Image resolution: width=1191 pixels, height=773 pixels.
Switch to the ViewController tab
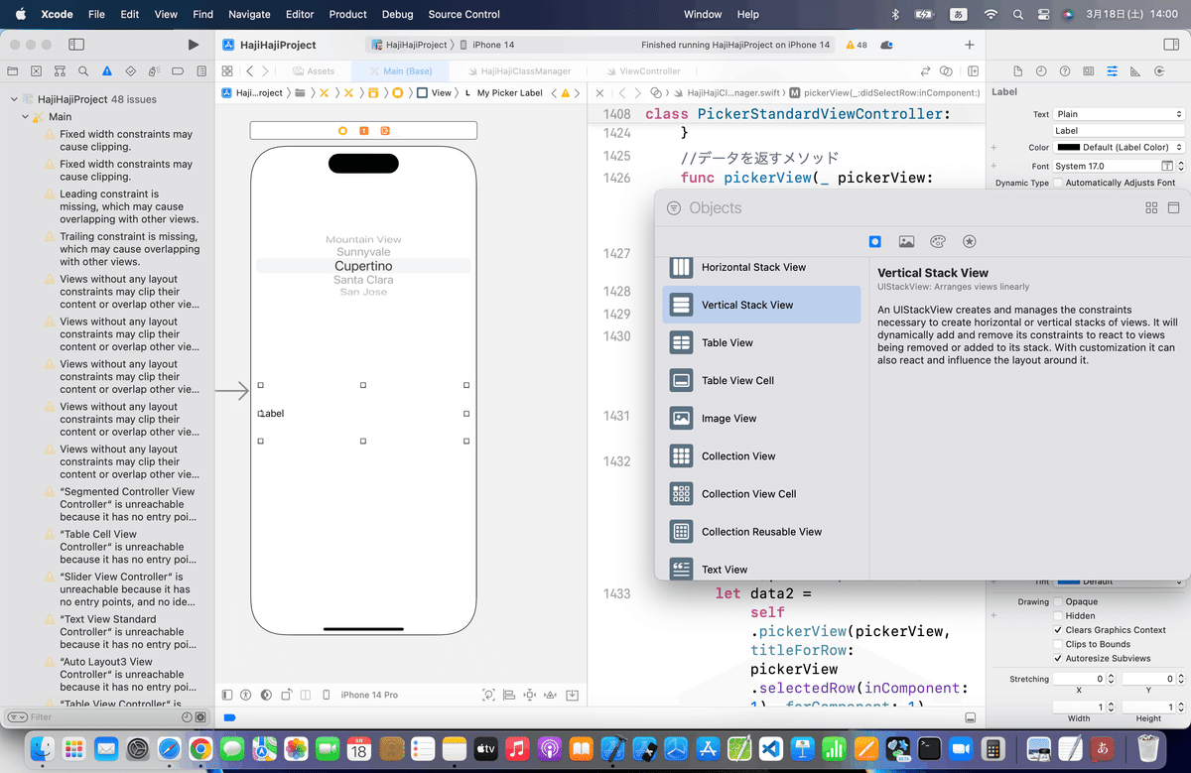643,71
